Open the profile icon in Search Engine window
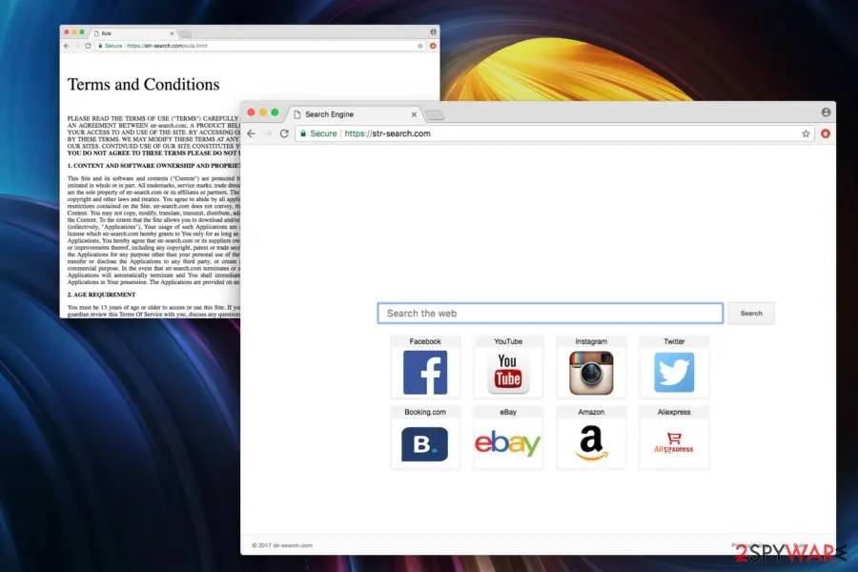 (x=826, y=112)
